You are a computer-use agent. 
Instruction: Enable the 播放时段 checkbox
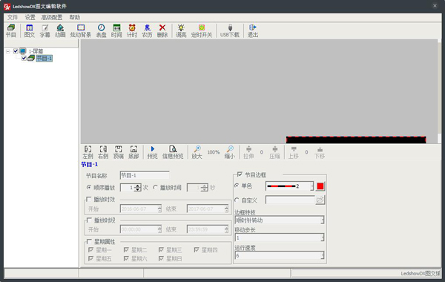point(89,220)
